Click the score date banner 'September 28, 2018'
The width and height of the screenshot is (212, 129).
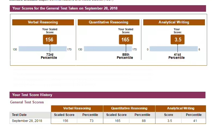(x=108, y=8)
